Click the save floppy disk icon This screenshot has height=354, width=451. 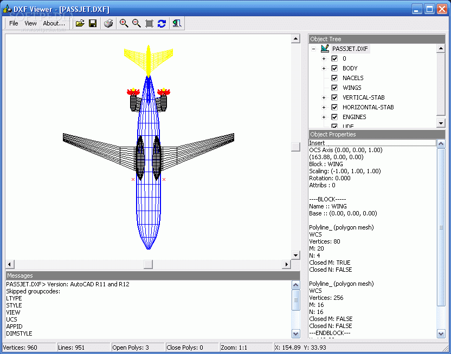tap(93, 23)
